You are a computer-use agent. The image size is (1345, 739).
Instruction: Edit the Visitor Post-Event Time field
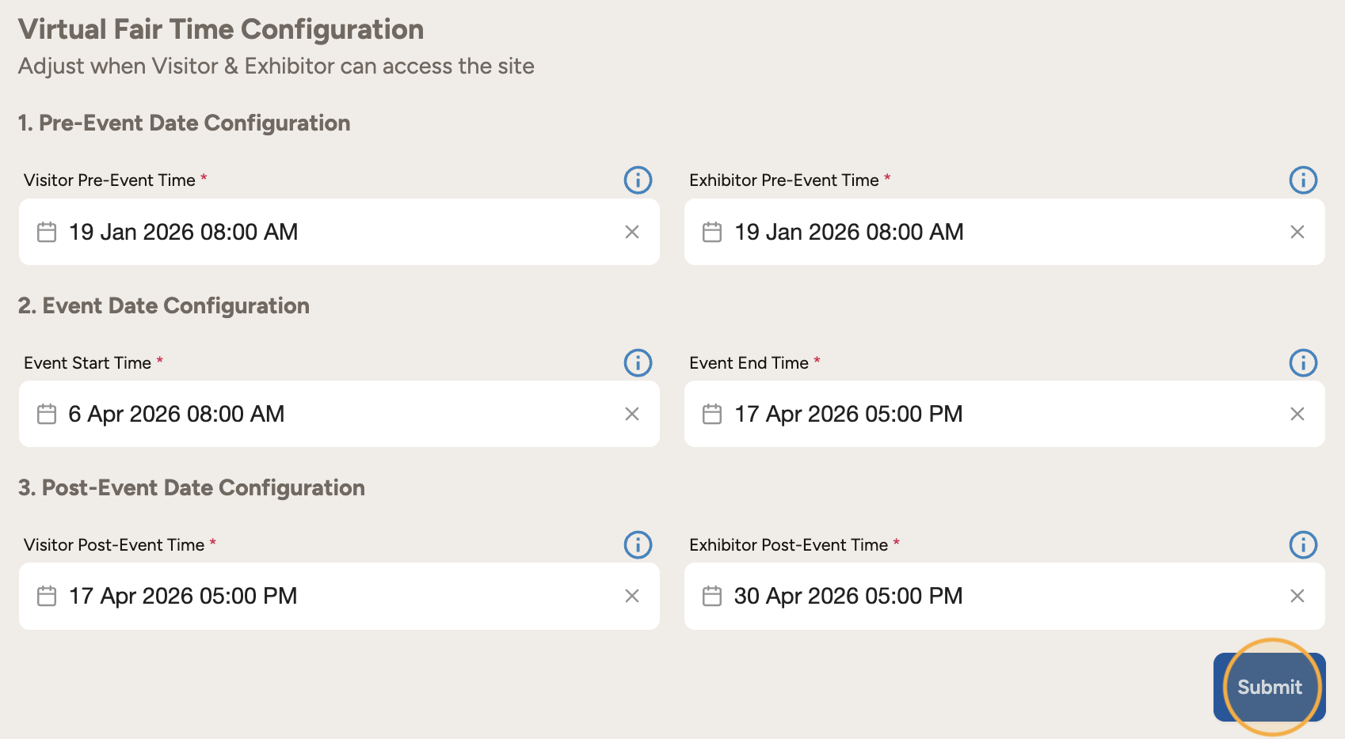[x=317, y=596]
